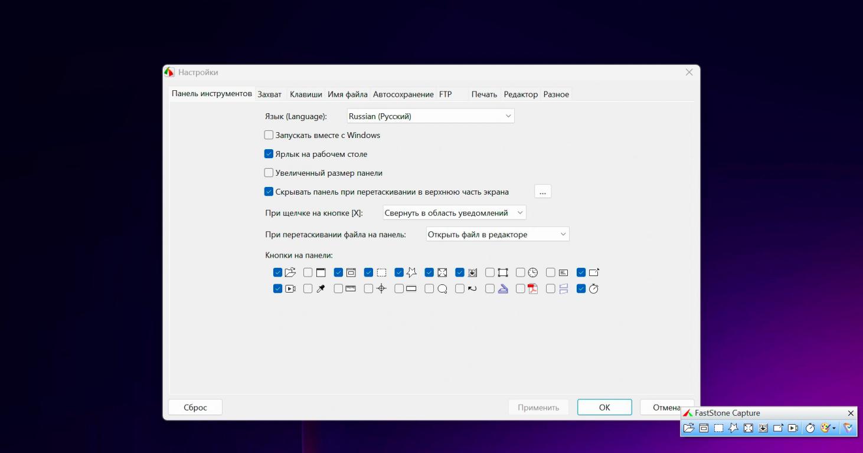Click the Сброс button
Screen dimensions: 863x453
click(x=195, y=408)
